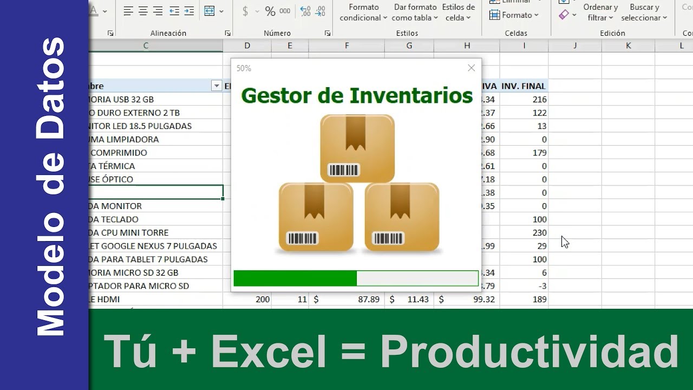The image size is (693, 390).
Task: Select the cell with value 29
Action: 524,246
